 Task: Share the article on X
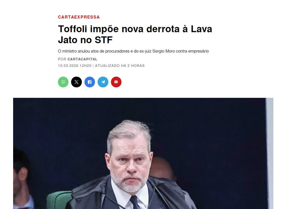click(76, 82)
